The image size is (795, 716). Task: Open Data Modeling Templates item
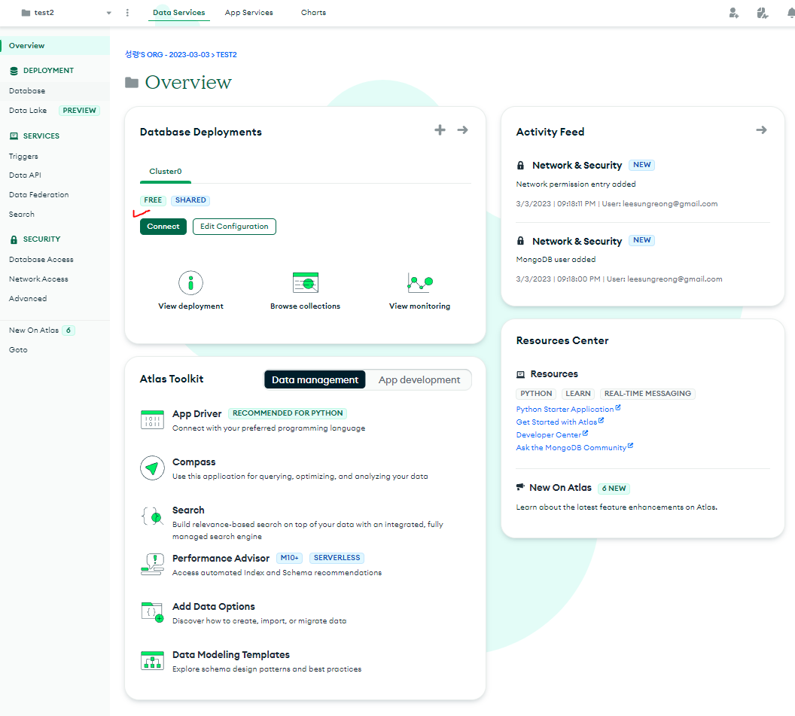tap(230, 655)
